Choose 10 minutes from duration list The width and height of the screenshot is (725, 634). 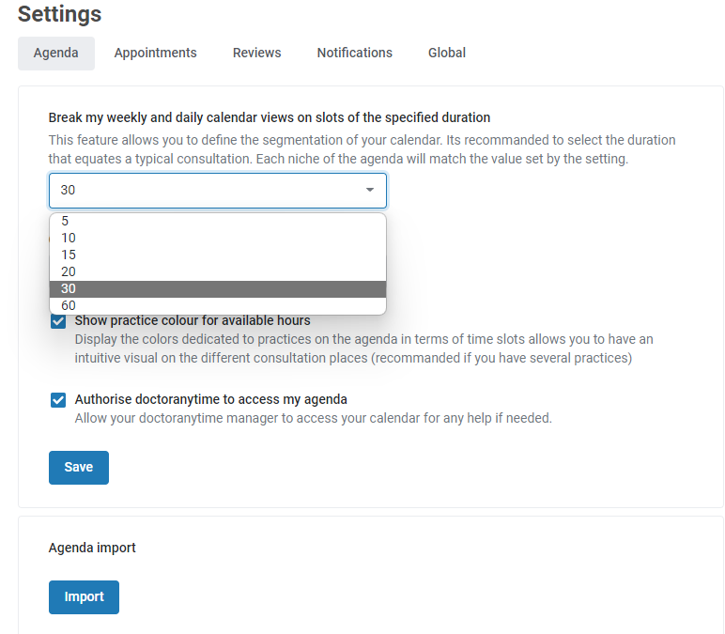tap(218, 239)
